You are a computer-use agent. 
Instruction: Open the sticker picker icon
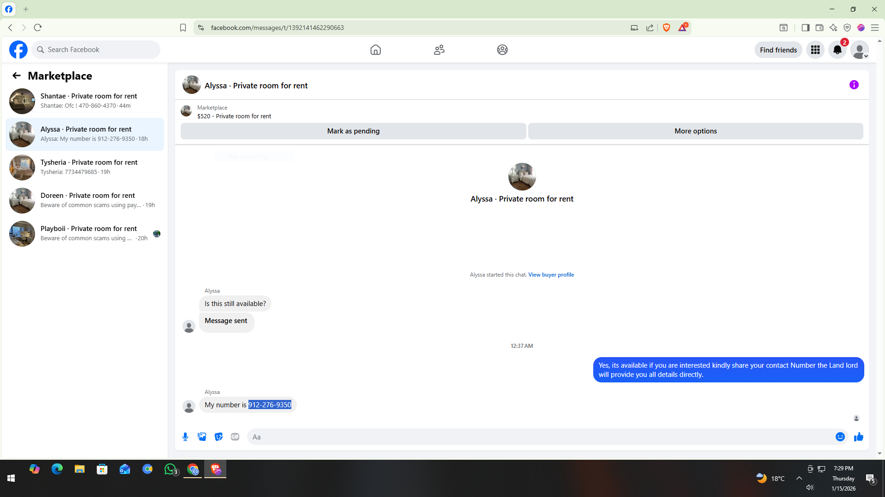pyautogui.click(x=218, y=437)
